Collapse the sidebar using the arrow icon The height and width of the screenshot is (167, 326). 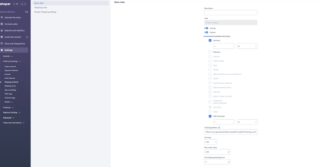[x=26, y=12]
